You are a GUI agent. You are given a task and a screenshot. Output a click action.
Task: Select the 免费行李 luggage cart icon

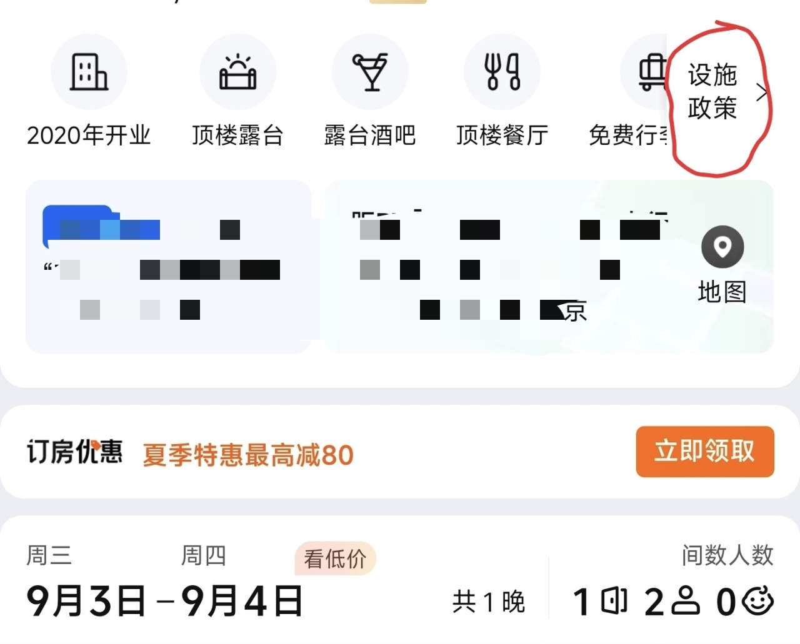[x=652, y=72]
